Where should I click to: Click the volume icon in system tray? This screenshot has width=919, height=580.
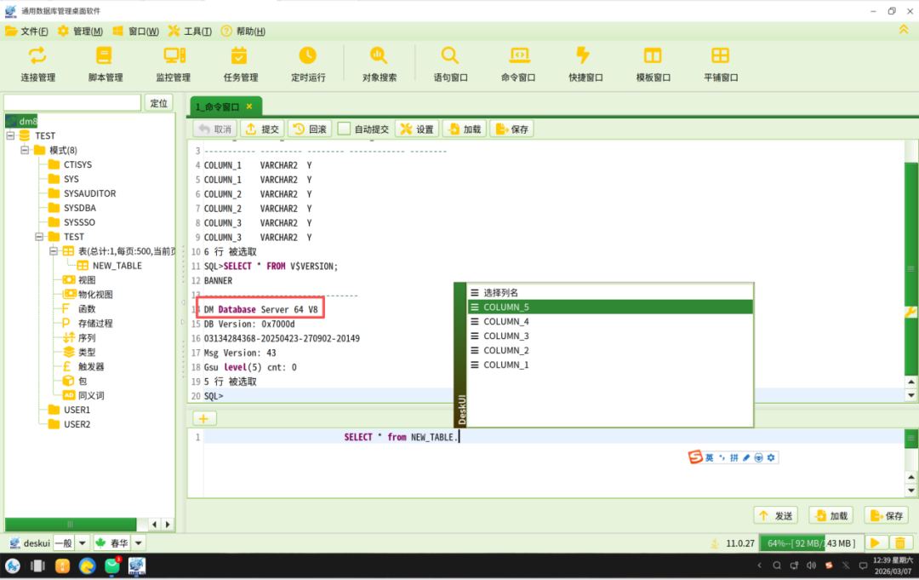coord(811,566)
